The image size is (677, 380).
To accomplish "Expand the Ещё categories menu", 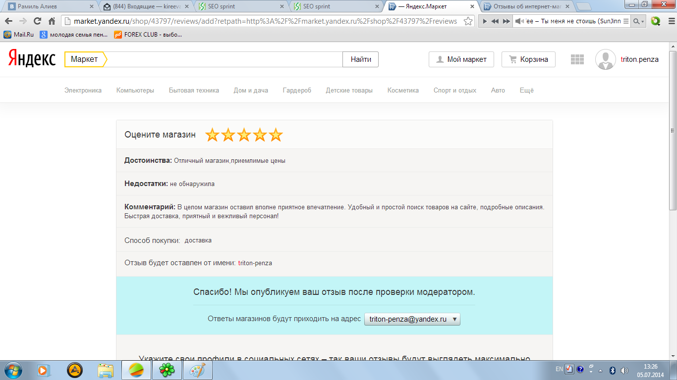I will click(527, 91).
